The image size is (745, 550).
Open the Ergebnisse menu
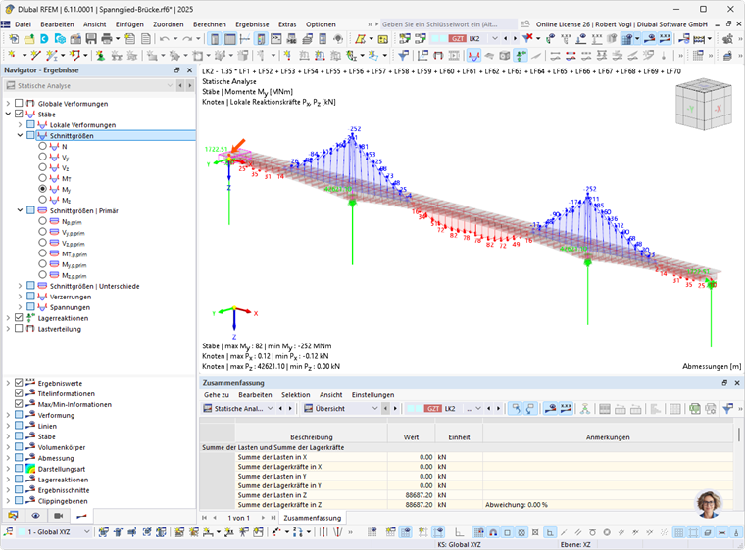tap(252, 24)
